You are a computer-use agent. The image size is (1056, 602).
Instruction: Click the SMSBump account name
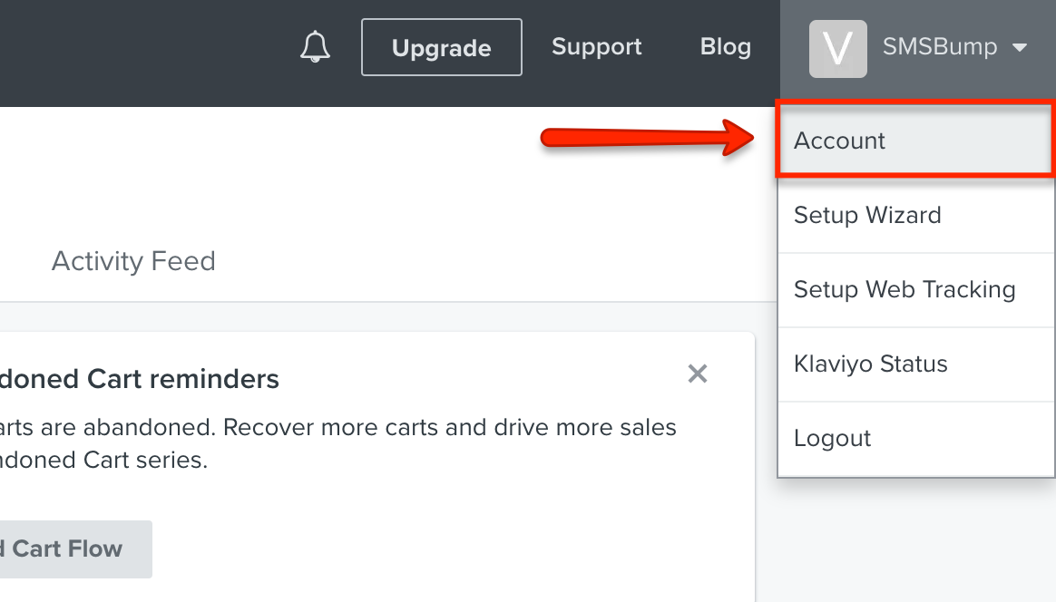pyautogui.click(x=940, y=46)
